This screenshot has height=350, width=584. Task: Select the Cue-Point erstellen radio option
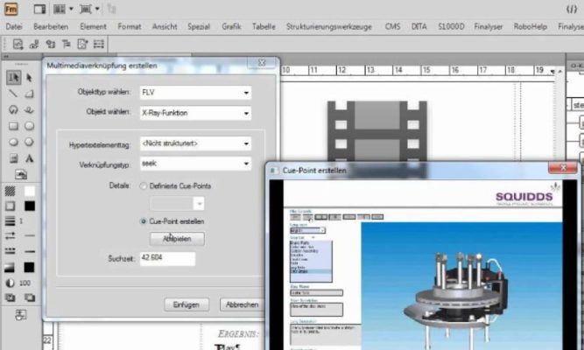144,221
